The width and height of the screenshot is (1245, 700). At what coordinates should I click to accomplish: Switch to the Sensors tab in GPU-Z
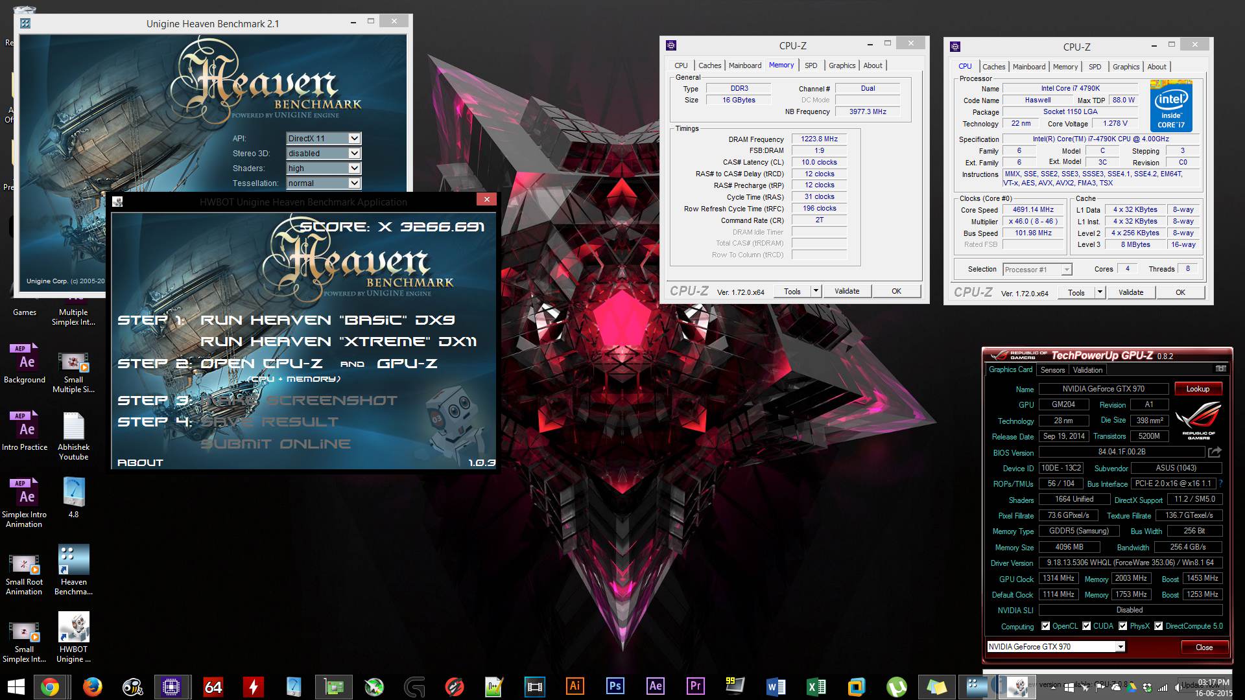[1052, 370]
